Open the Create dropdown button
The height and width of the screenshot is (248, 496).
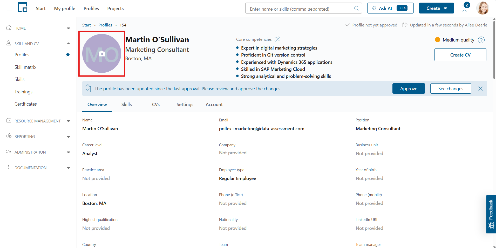pos(436,8)
